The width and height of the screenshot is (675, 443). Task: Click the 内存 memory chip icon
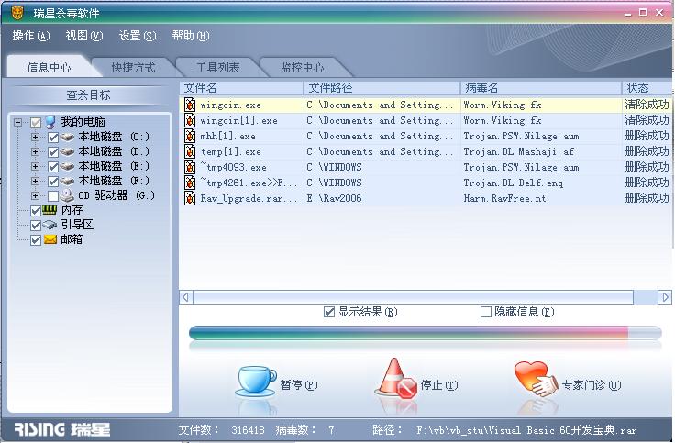pyautogui.click(x=50, y=210)
